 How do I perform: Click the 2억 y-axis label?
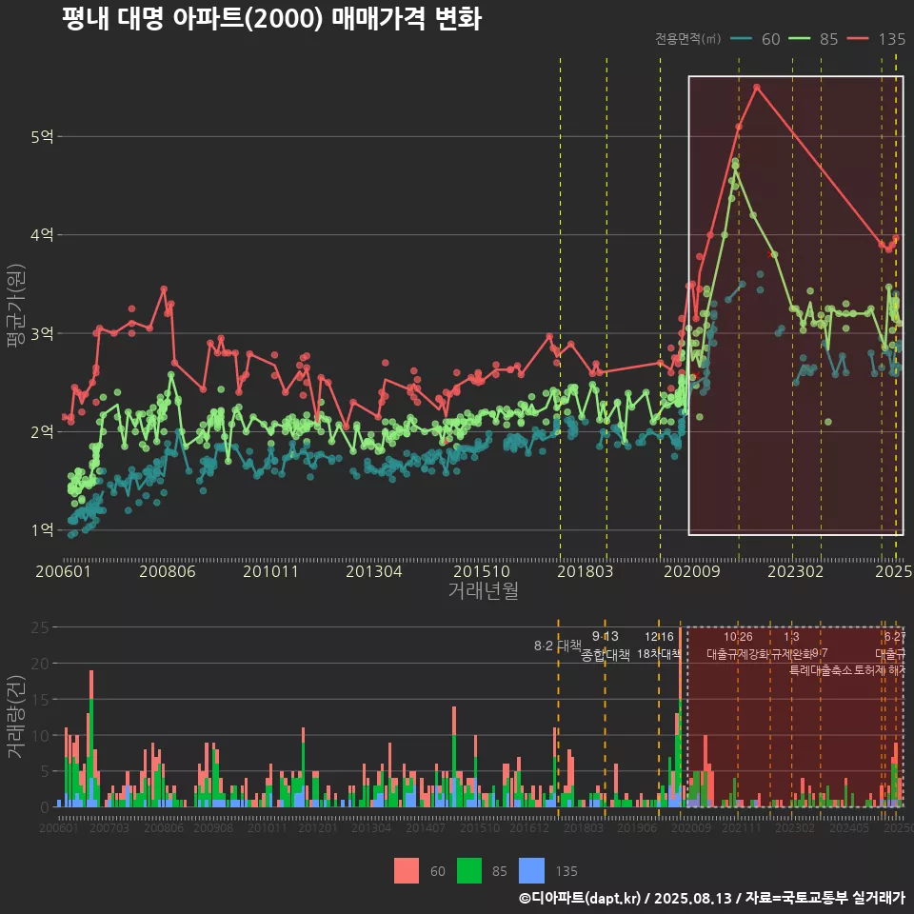tap(42, 432)
